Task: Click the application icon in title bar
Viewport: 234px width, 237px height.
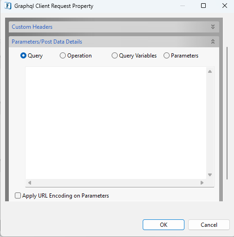Action: [8, 6]
